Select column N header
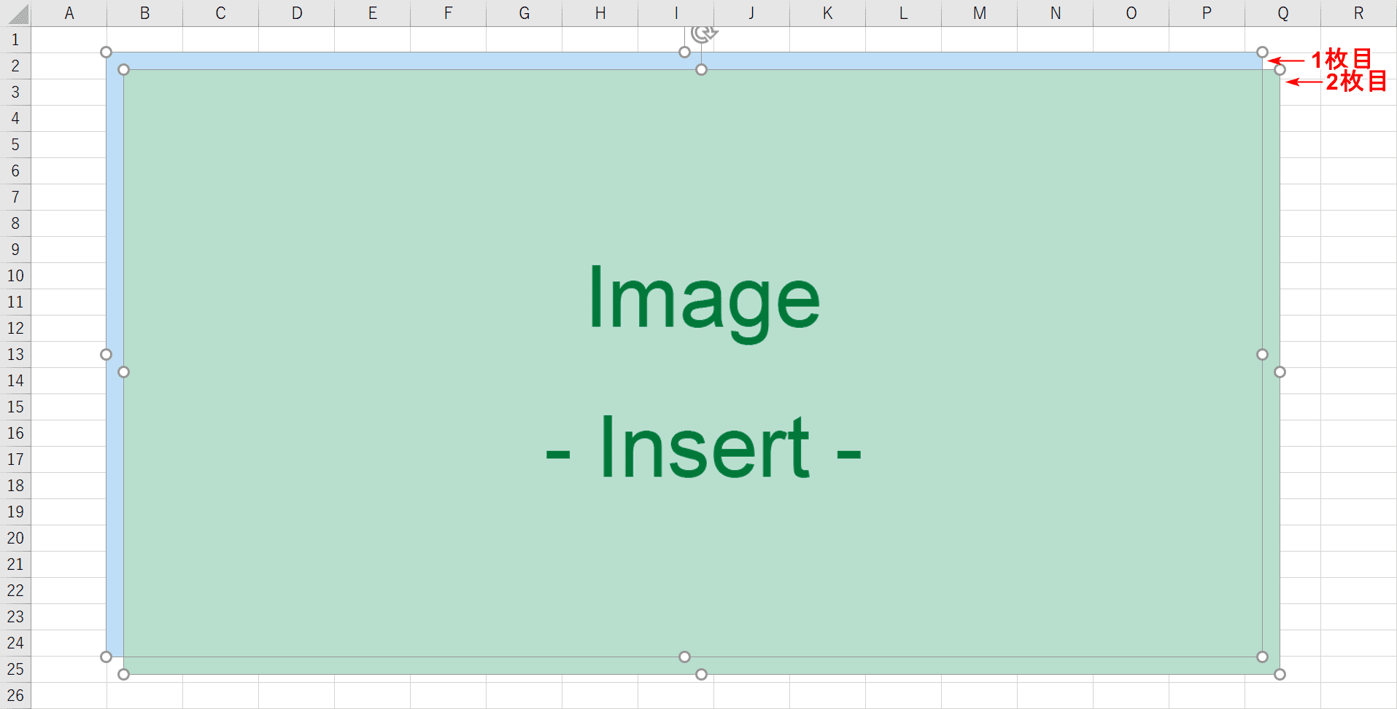 coord(1056,13)
